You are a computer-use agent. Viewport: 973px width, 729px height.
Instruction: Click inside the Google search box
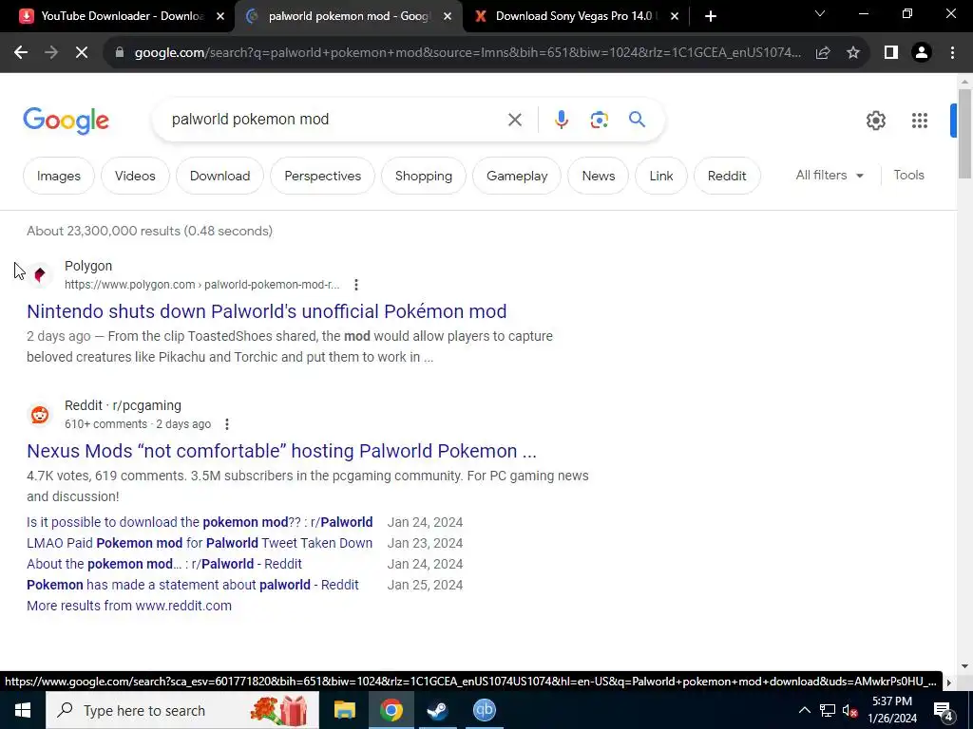point(335,120)
